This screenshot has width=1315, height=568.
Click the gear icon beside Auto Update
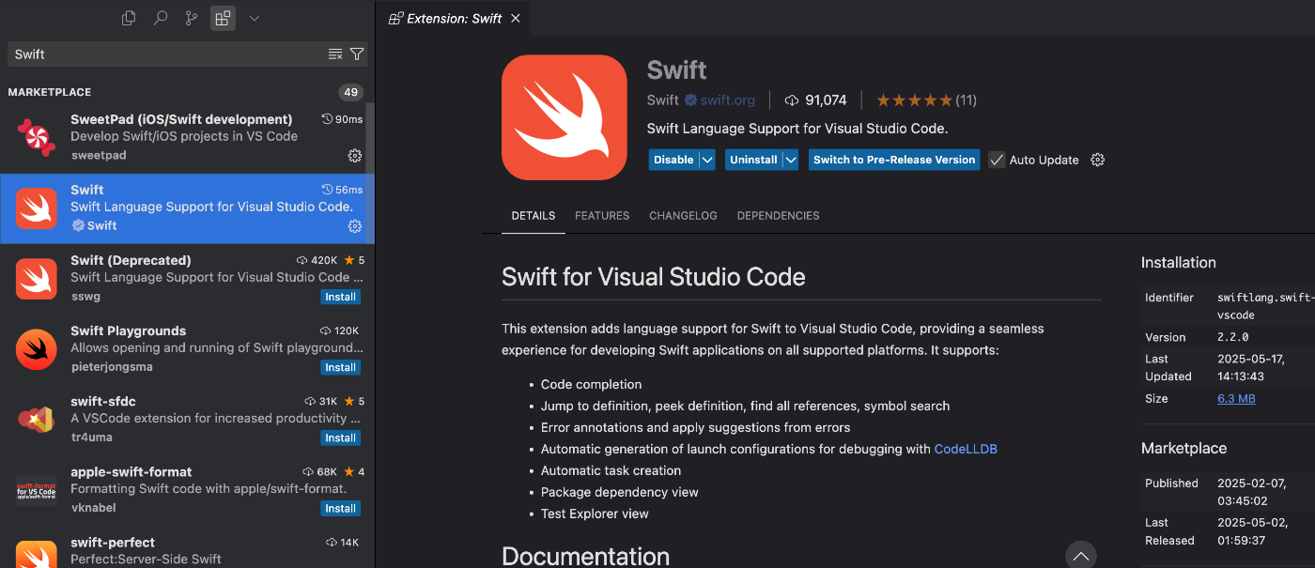[x=1097, y=160]
